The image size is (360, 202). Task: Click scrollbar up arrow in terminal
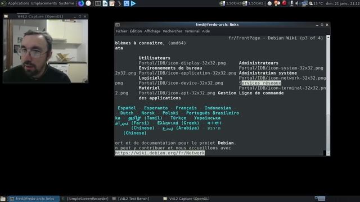point(328,37)
